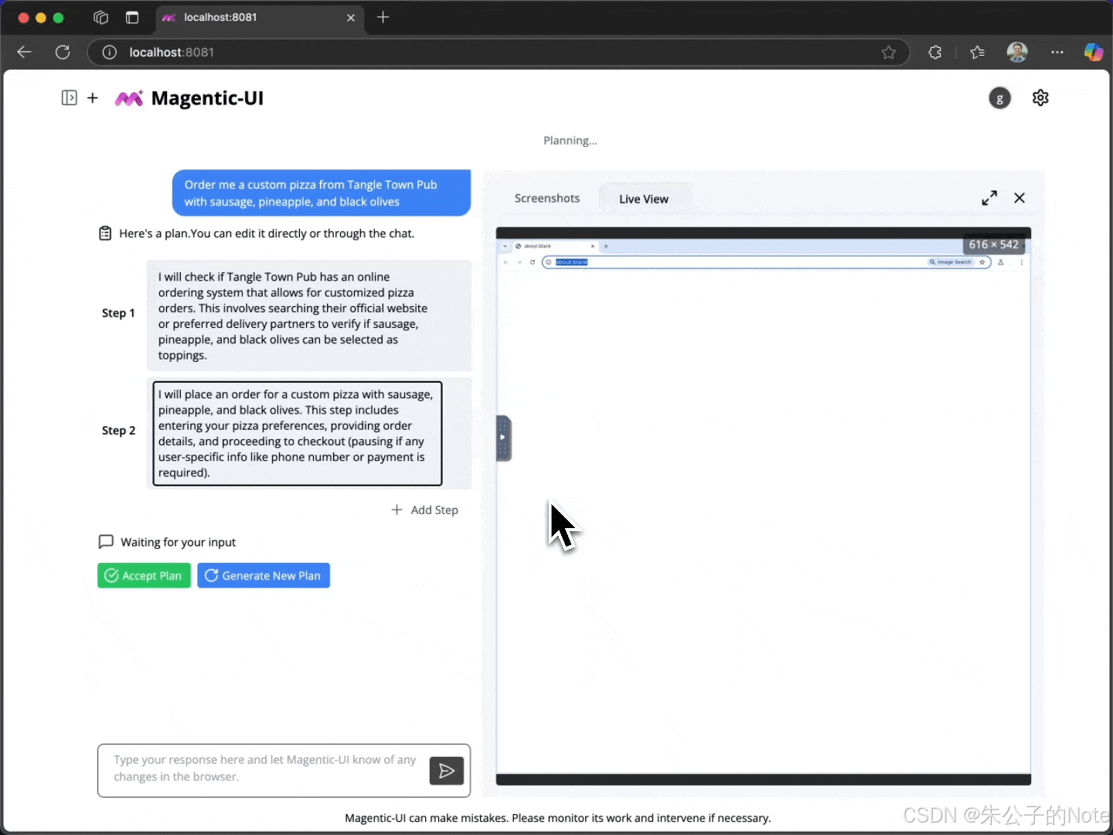
Task: Toggle the Magentic-UI sidebar panel icon
Action: tap(70, 98)
